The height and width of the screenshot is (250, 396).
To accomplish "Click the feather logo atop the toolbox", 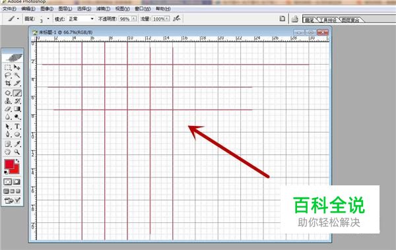I will coord(13,57).
